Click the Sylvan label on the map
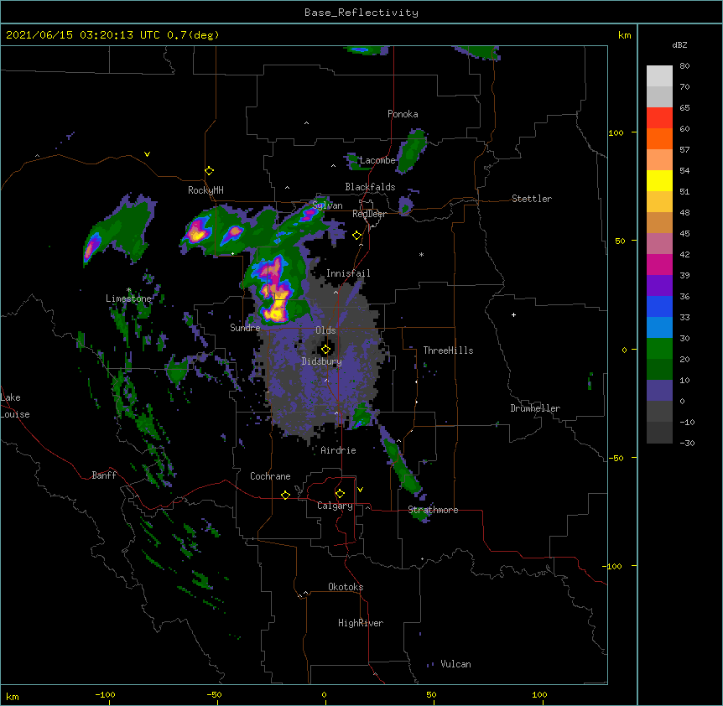 327,205
